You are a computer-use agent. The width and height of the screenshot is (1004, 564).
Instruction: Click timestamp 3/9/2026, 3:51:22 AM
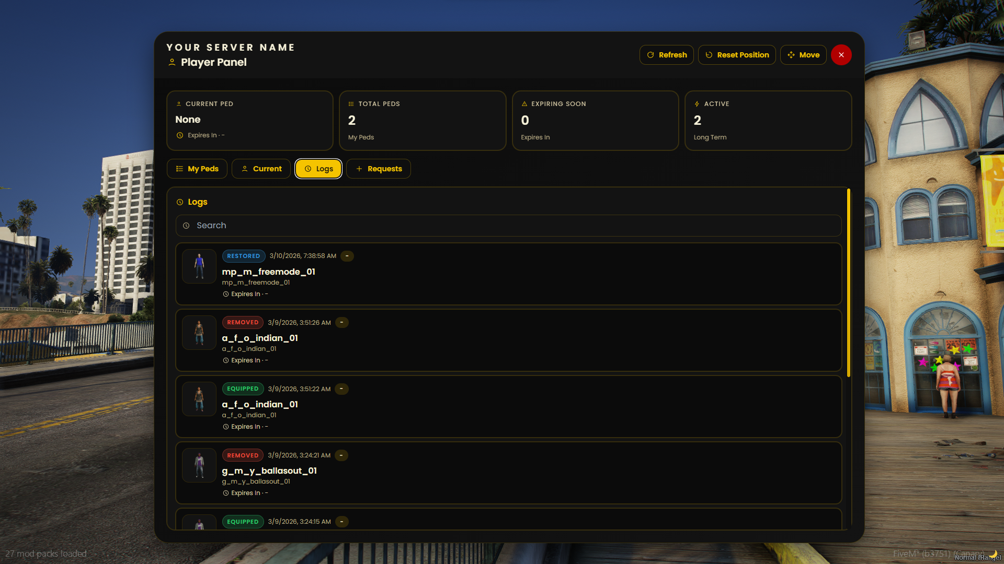(x=299, y=389)
